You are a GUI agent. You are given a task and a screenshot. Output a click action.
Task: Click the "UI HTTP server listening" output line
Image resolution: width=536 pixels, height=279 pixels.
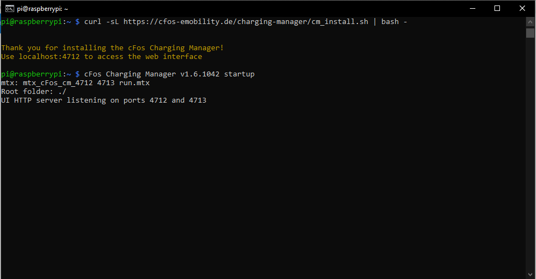click(x=104, y=100)
